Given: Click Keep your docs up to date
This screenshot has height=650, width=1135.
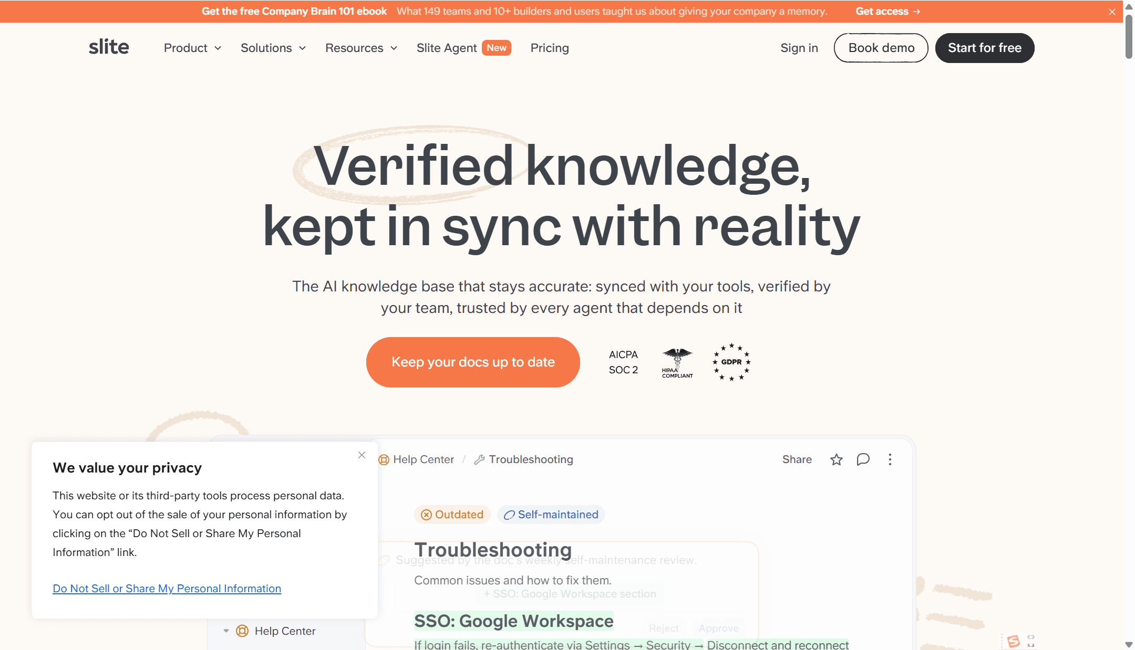Looking at the screenshot, I should [x=473, y=362].
